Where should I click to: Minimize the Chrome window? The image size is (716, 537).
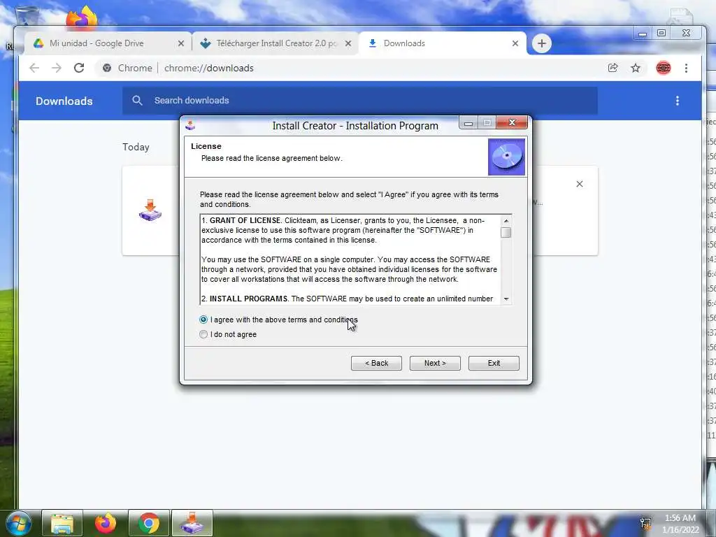click(643, 34)
